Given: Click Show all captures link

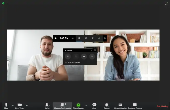Looking at the screenshot, I should (x=72, y=62).
